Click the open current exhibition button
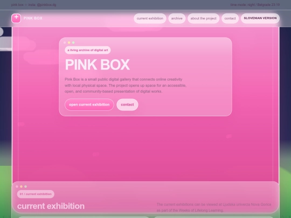Viewport: 291px width, 218px height. click(89, 104)
